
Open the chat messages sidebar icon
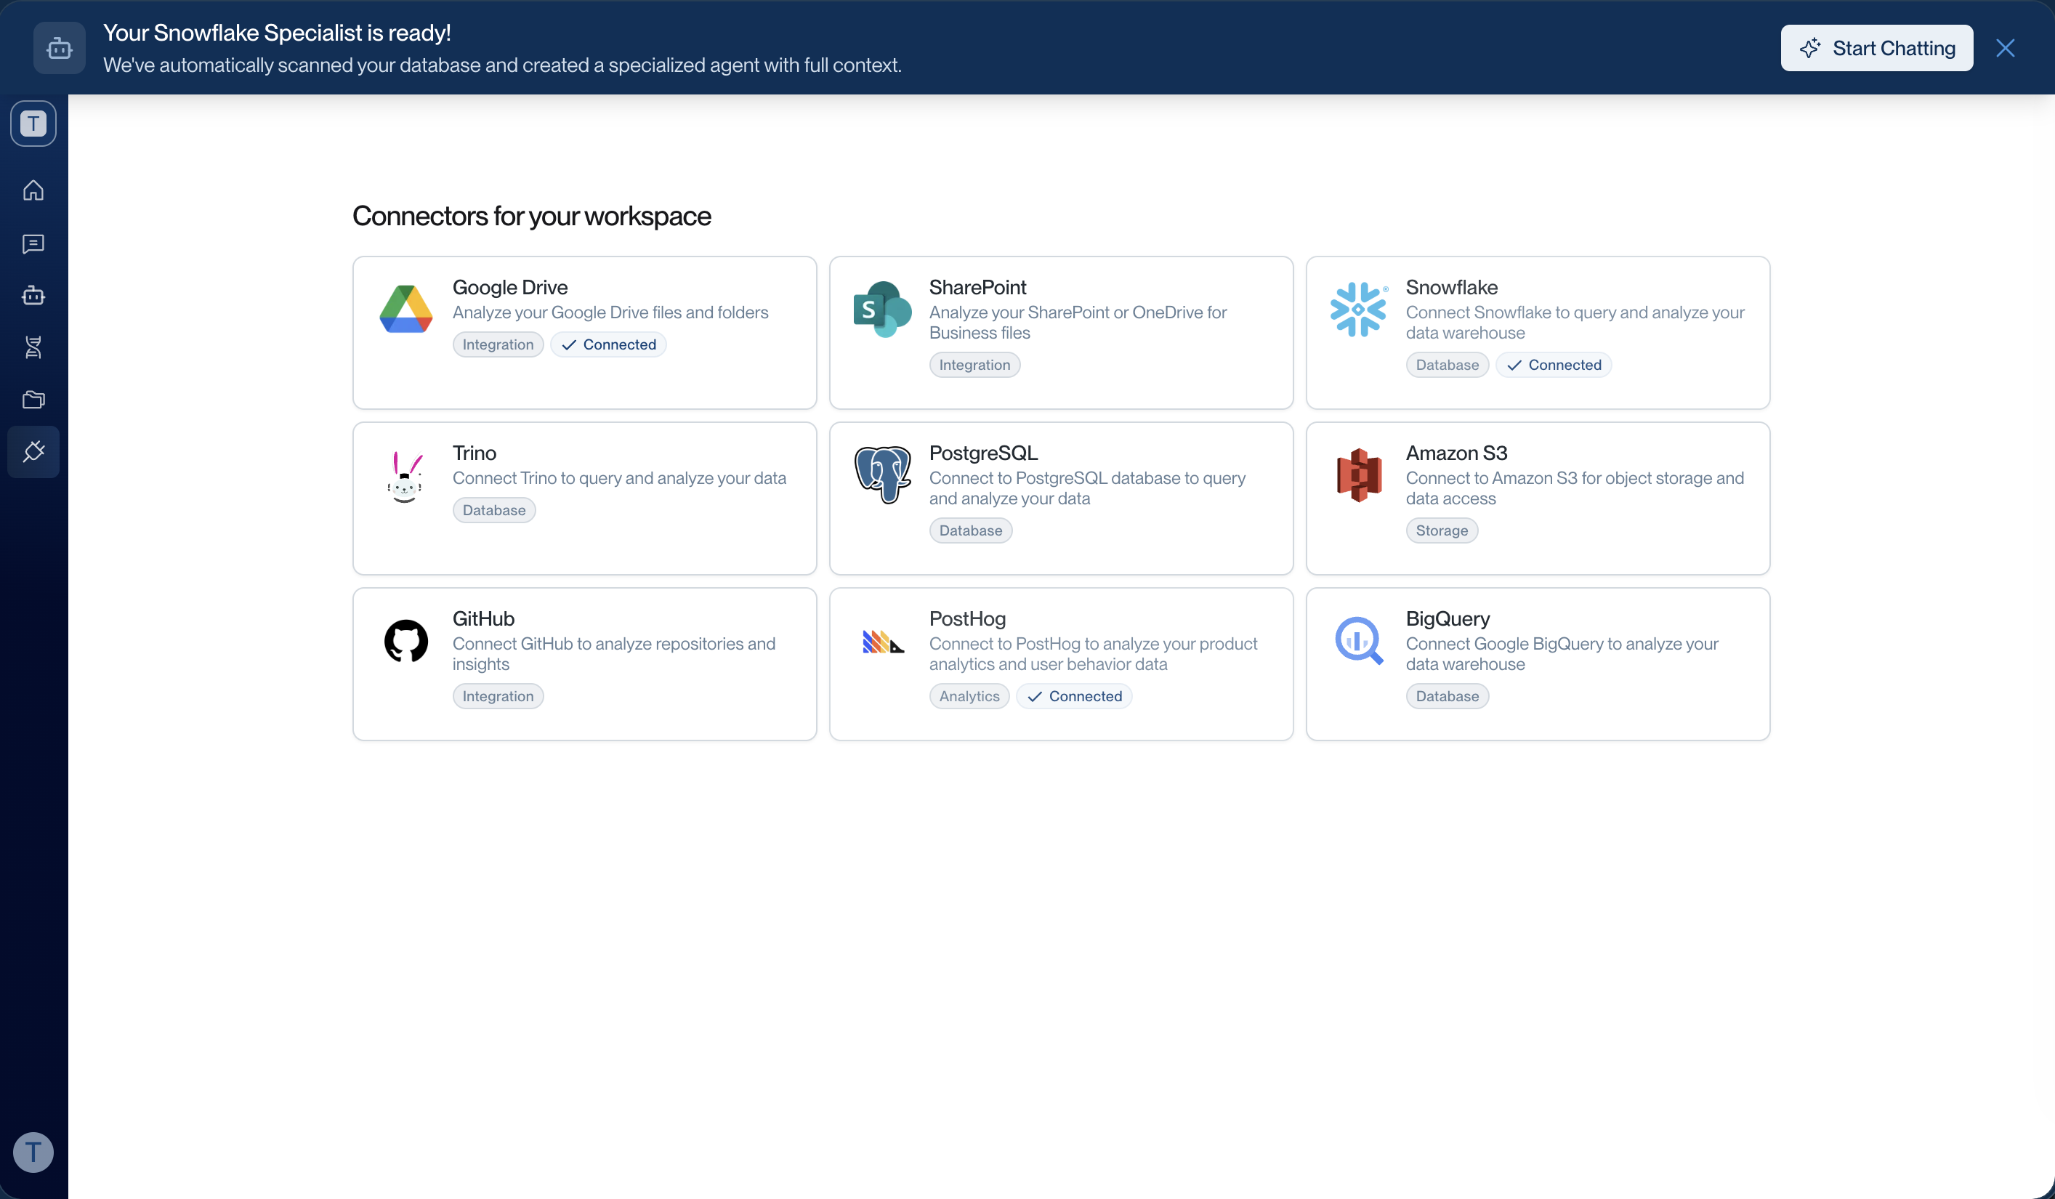click(x=33, y=243)
